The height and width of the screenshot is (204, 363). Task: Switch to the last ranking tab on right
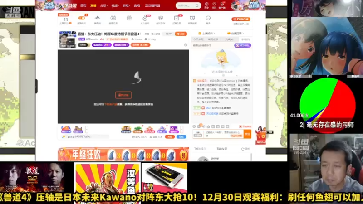click(x=245, y=39)
